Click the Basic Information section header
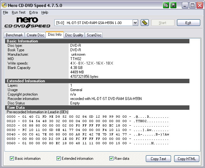Image resolution: width=205 pixels, height=168 pixels. point(97,41)
